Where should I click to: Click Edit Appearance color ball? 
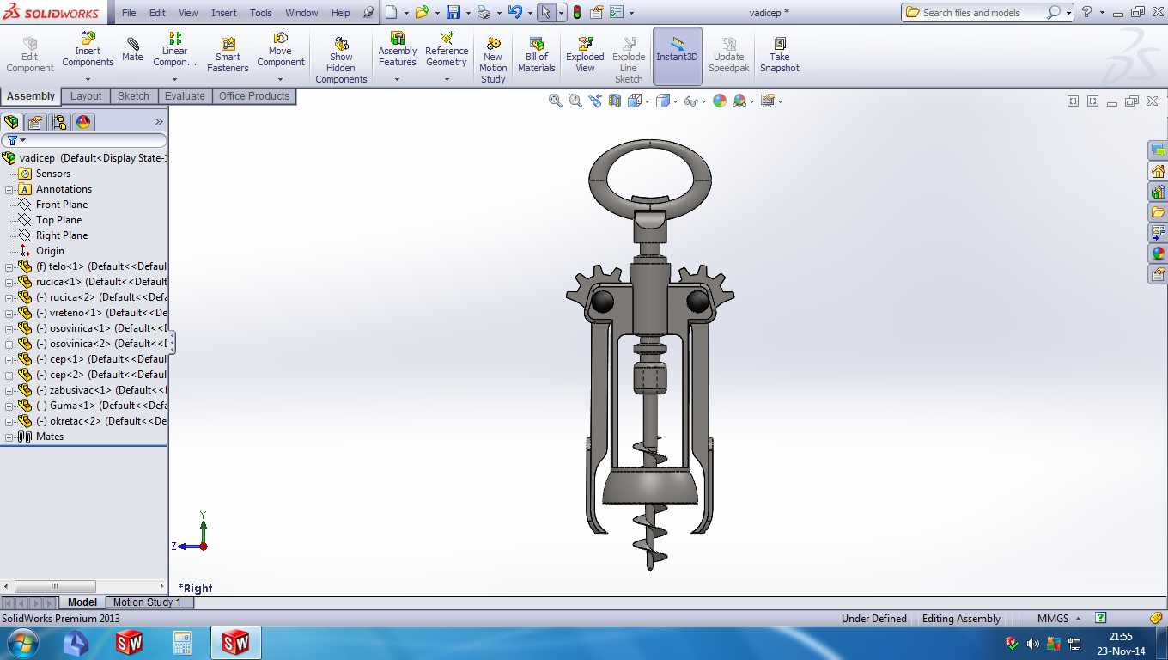719,101
